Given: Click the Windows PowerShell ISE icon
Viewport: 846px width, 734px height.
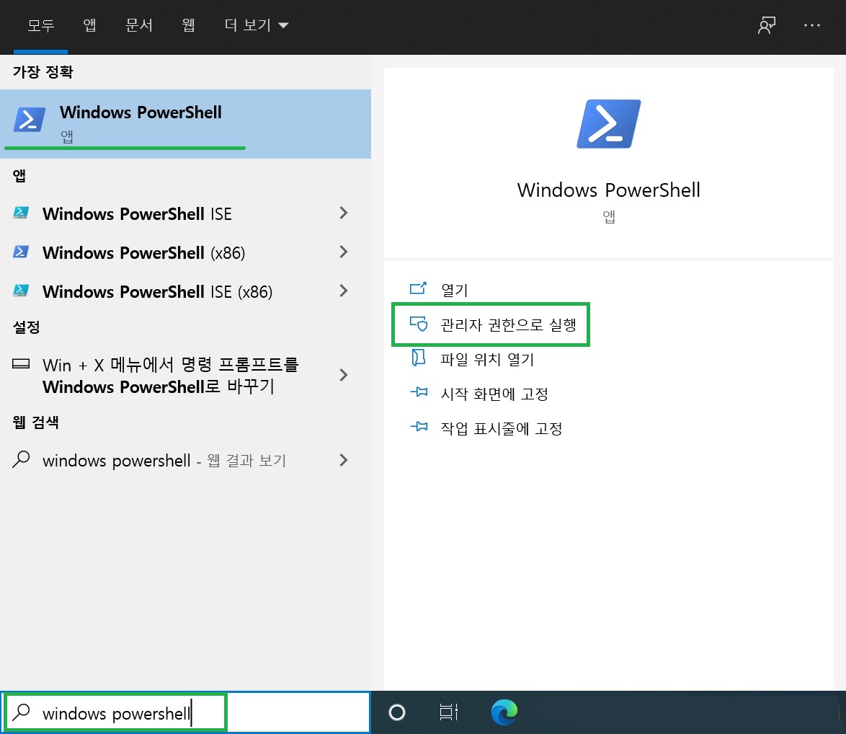Looking at the screenshot, I should [20, 213].
